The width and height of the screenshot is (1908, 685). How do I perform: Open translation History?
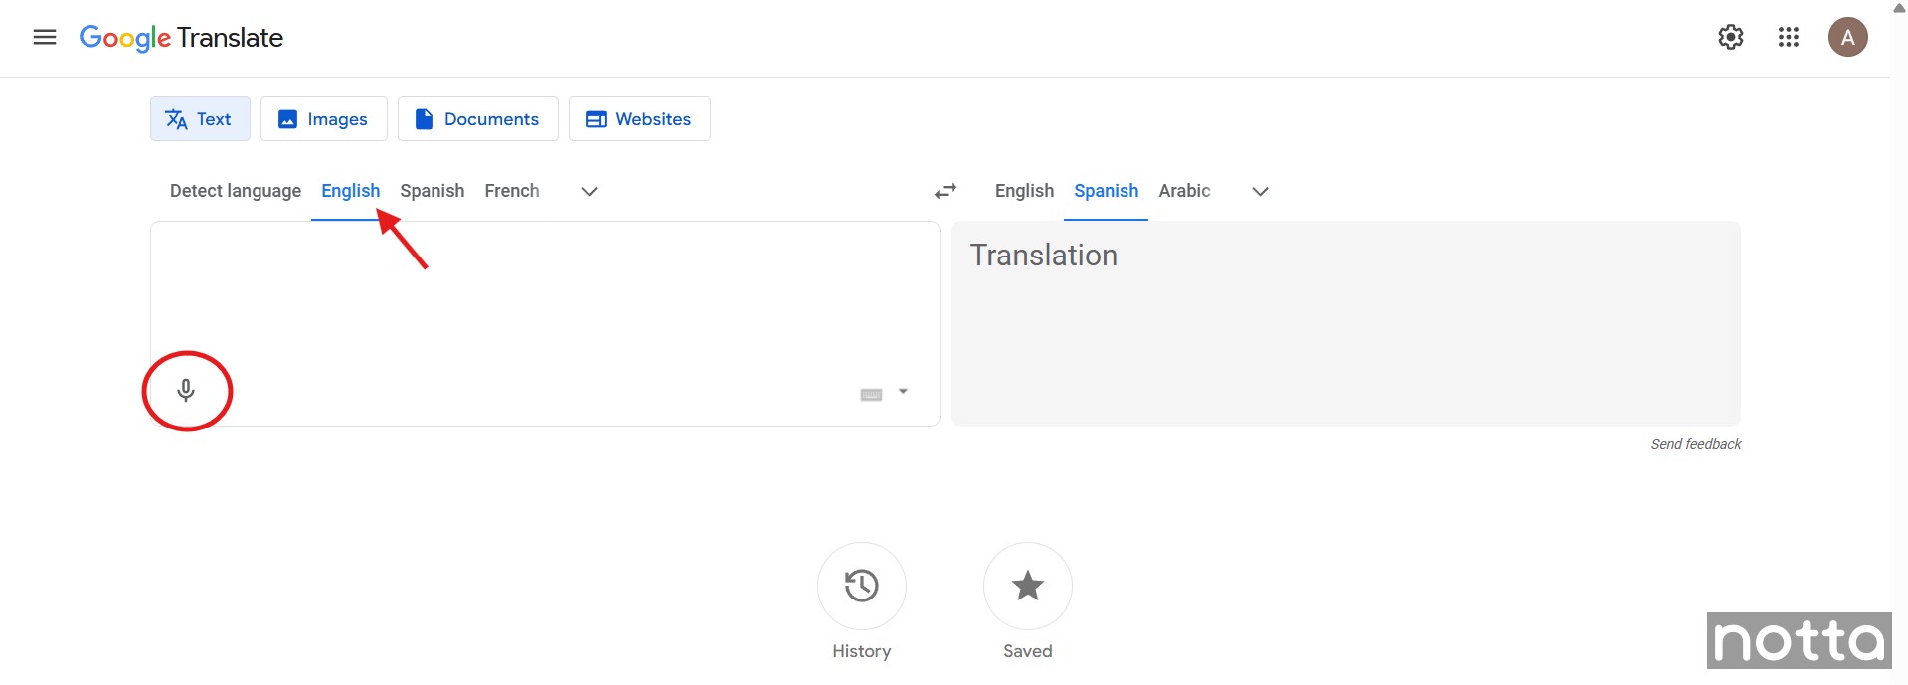[x=861, y=587]
